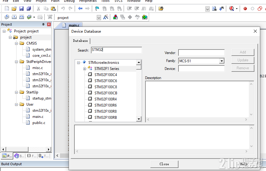The width and height of the screenshot is (266, 171).
Task: Select main.c in Project tree
Action: (38, 117)
